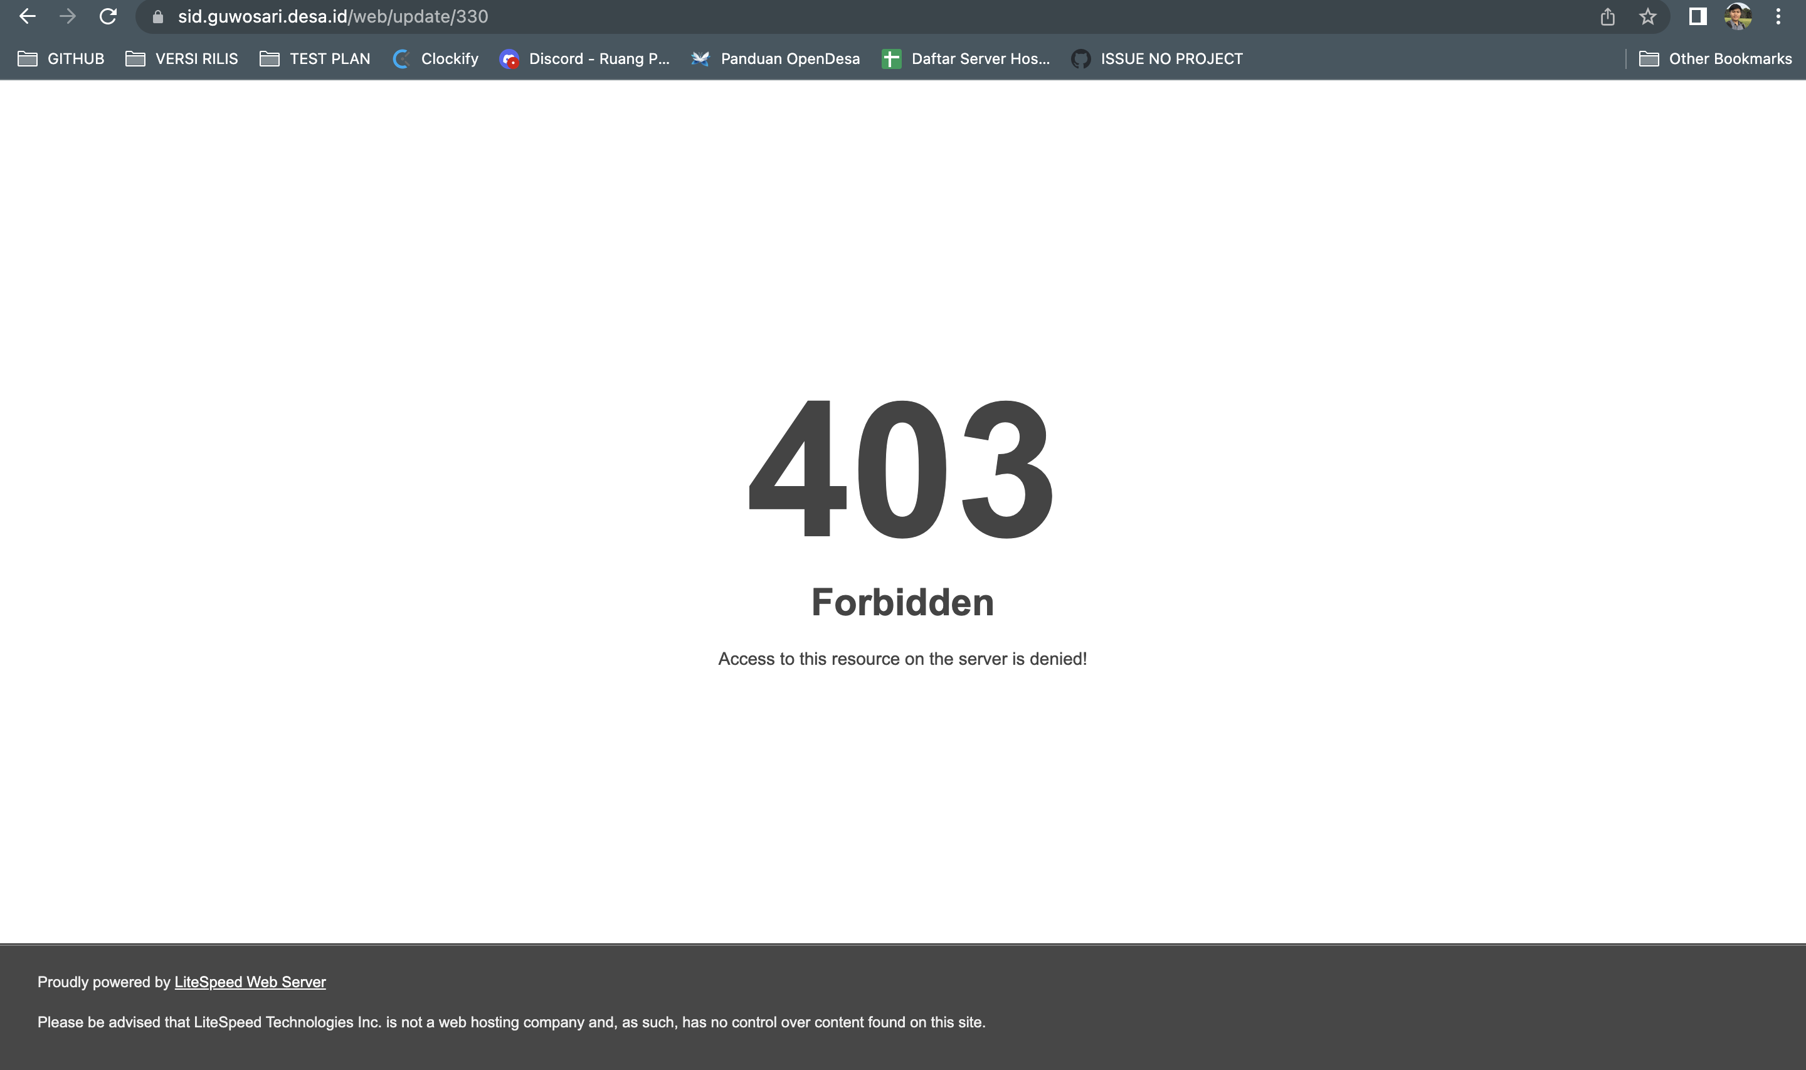Click the large 403 error number
Viewport: 1806px width, 1070px height.
click(x=902, y=469)
